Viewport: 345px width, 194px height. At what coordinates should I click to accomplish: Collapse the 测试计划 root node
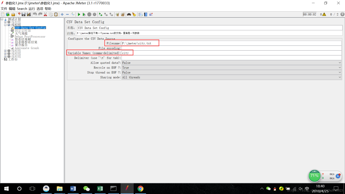pyautogui.click(x=2, y=19)
